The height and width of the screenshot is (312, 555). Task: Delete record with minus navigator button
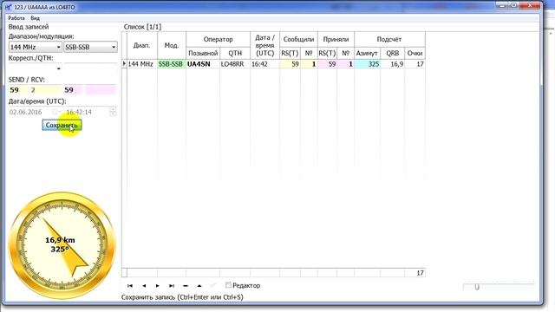[x=186, y=285]
